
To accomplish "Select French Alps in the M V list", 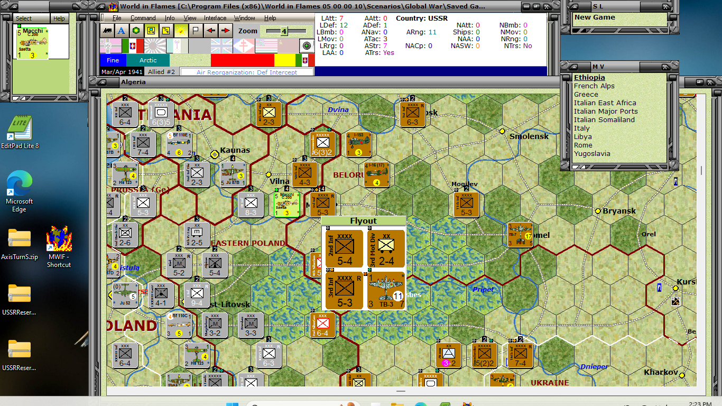I will tap(594, 86).
